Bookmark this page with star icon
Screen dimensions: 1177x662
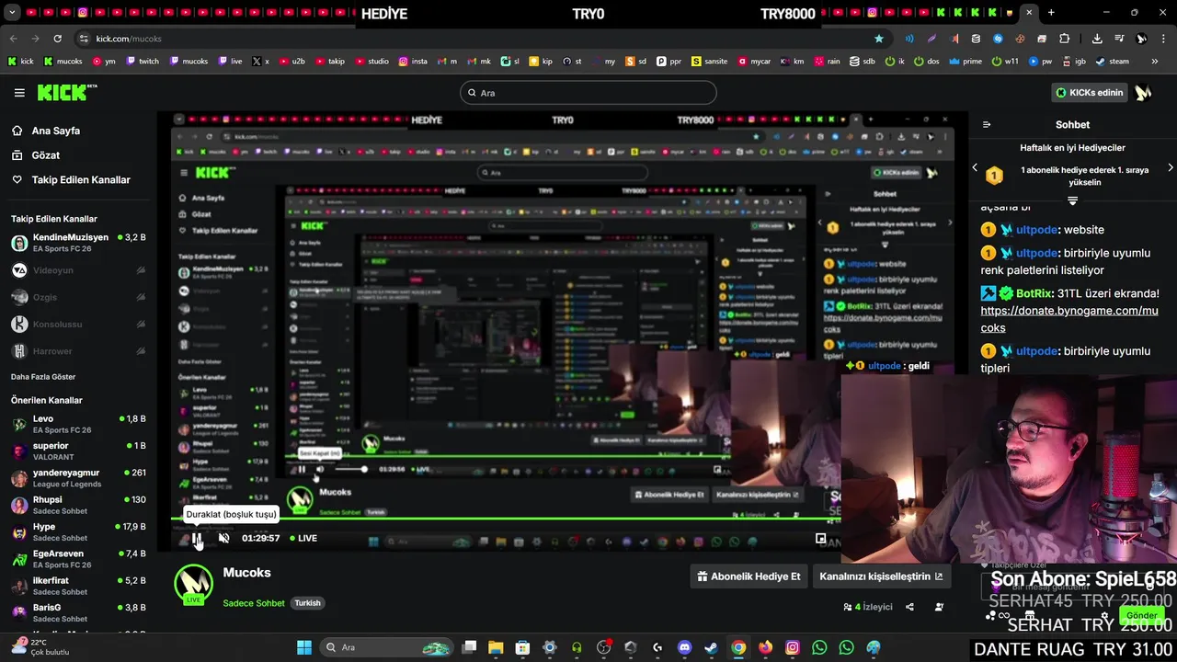coord(879,39)
